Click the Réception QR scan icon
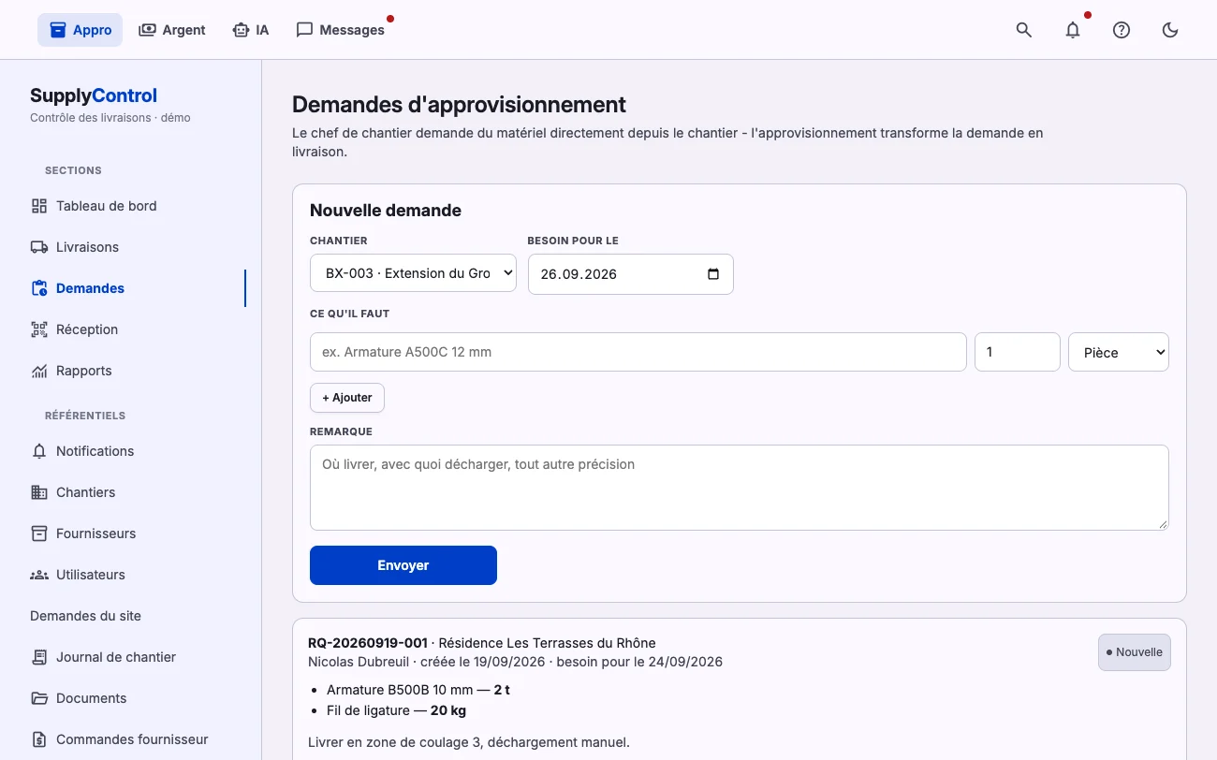This screenshot has height=760, width=1217. (39, 329)
